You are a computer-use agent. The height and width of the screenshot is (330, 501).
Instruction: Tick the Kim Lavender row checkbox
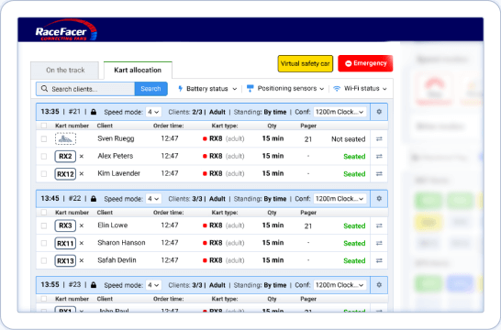click(x=44, y=174)
